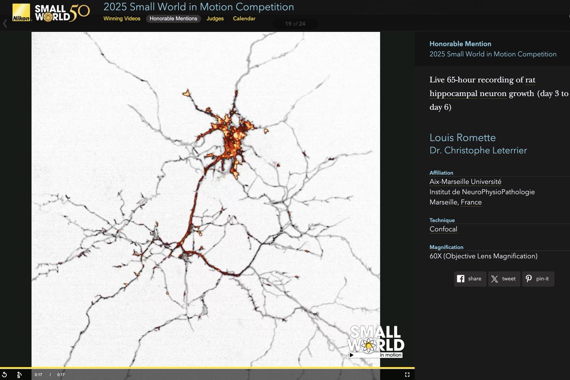Click the X icon on the tweet button

[x=494, y=279]
